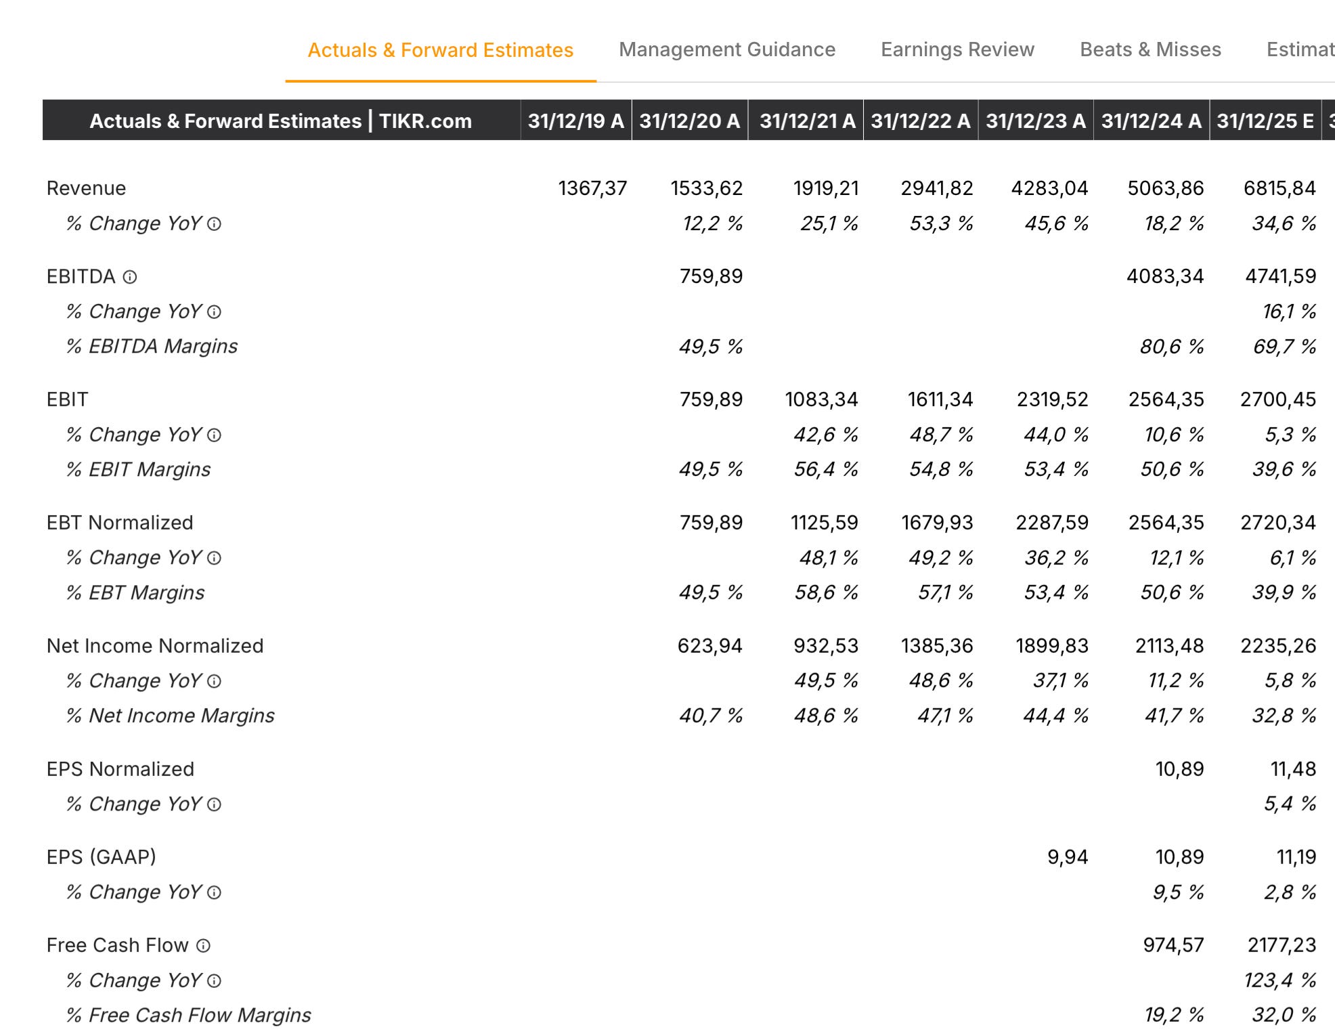Click the 31/12/19 A column header
Viewport: 1335px width, 1036px height.
pyautogui.click(x=575, y=121)
